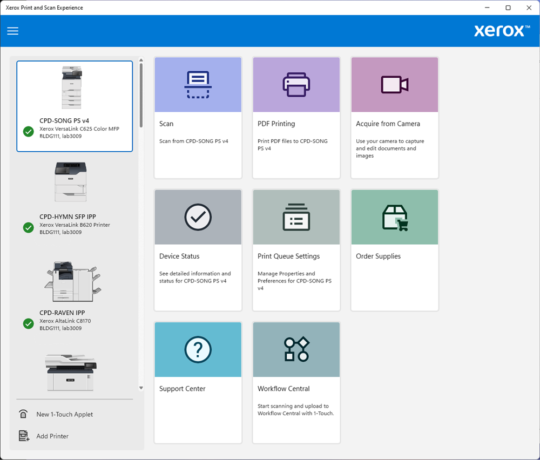
Task: Click 'Xerox VersaLink B620 Printer' text
Action: point(75,225)
